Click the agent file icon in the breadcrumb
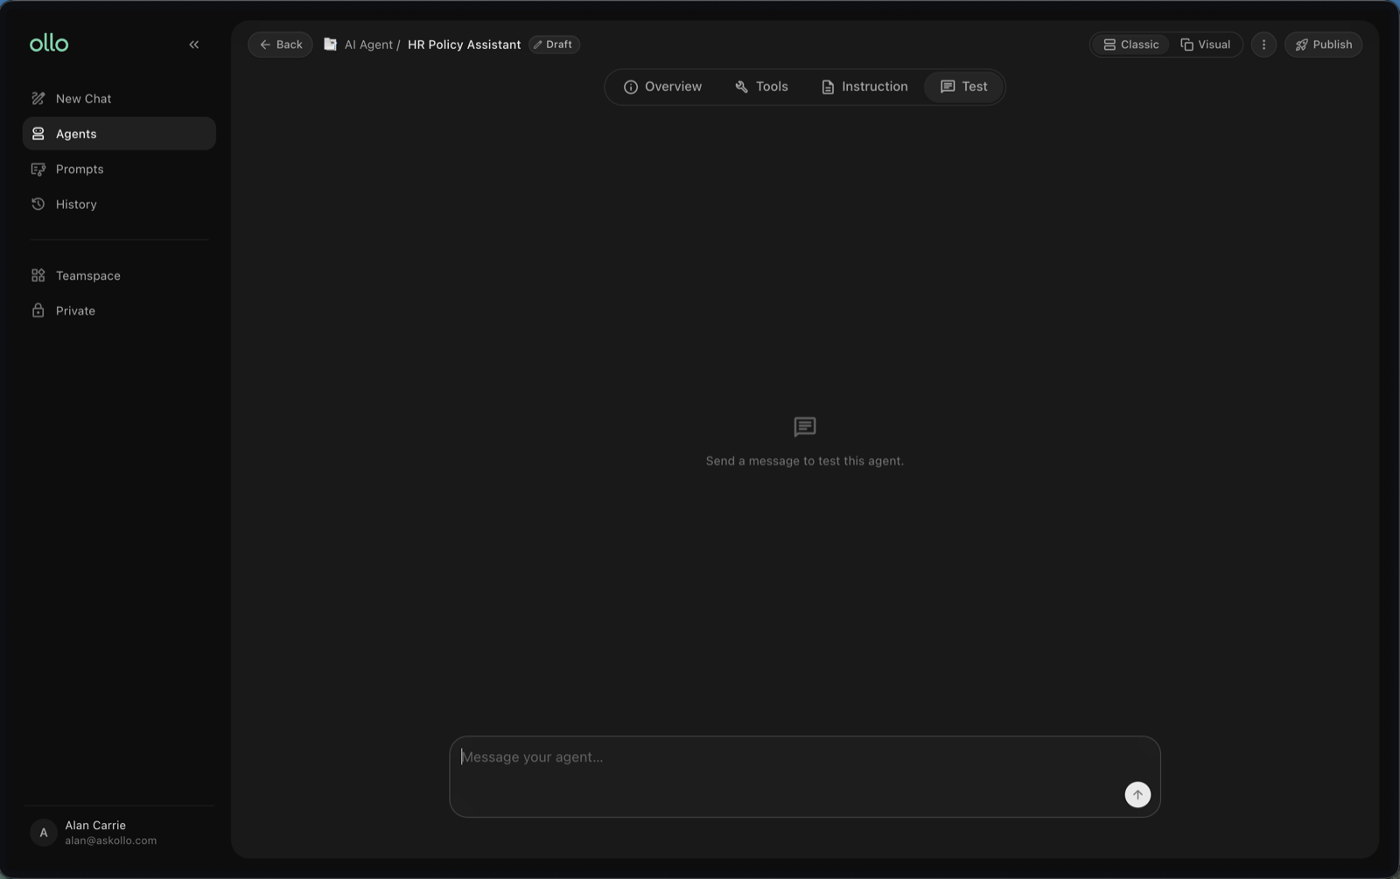Viewport: 1400px width, 879px height. click(330, 45)
